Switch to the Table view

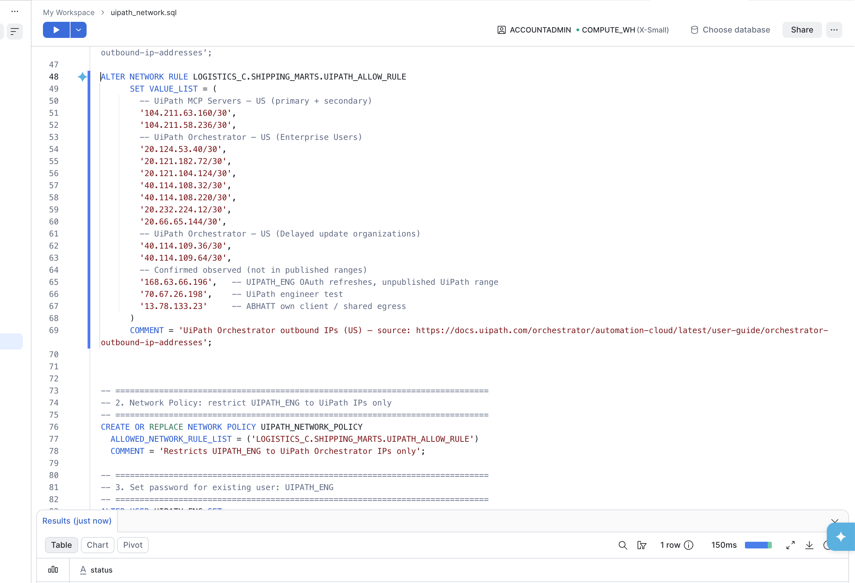61,545
